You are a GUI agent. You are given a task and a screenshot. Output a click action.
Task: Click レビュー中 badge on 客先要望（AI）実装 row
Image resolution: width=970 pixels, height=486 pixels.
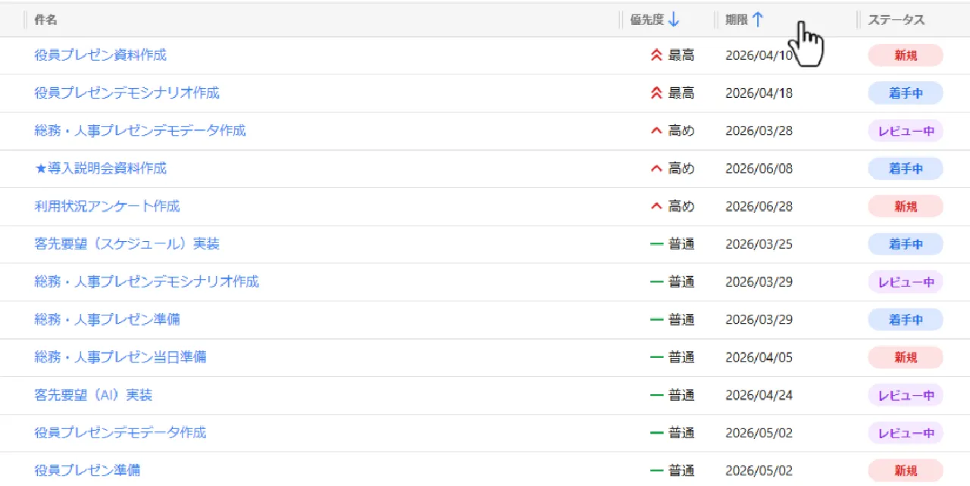pos(905,395)
